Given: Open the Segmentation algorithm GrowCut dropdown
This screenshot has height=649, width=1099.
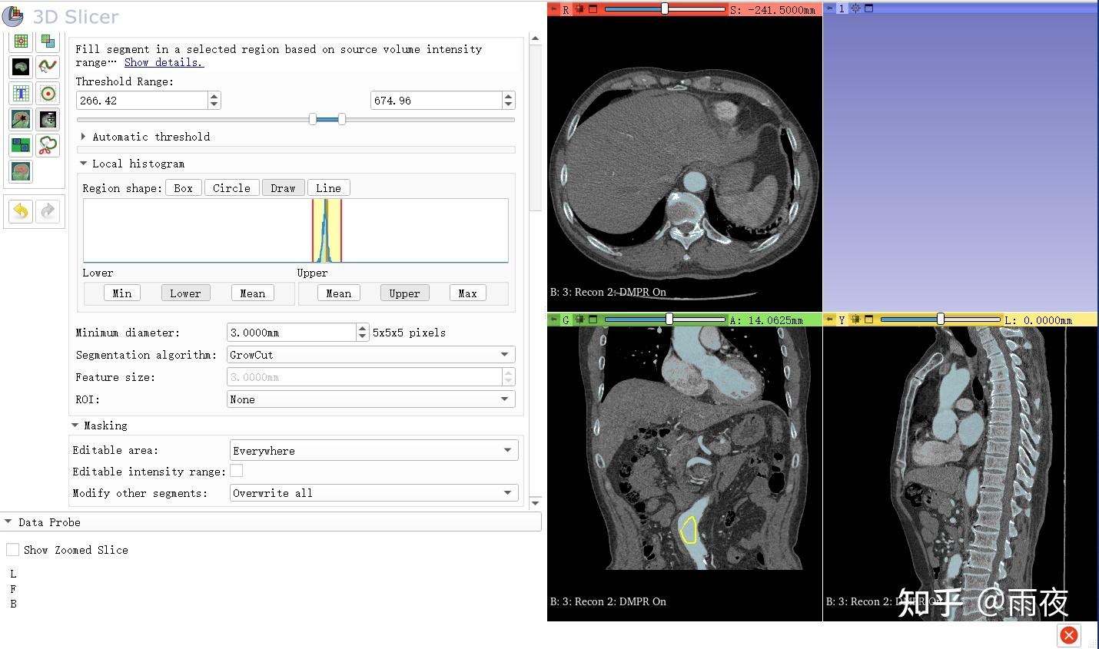Looking at the screenshot, I should click(371, 355).
